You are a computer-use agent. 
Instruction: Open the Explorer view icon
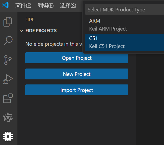[x=8, y=22]
